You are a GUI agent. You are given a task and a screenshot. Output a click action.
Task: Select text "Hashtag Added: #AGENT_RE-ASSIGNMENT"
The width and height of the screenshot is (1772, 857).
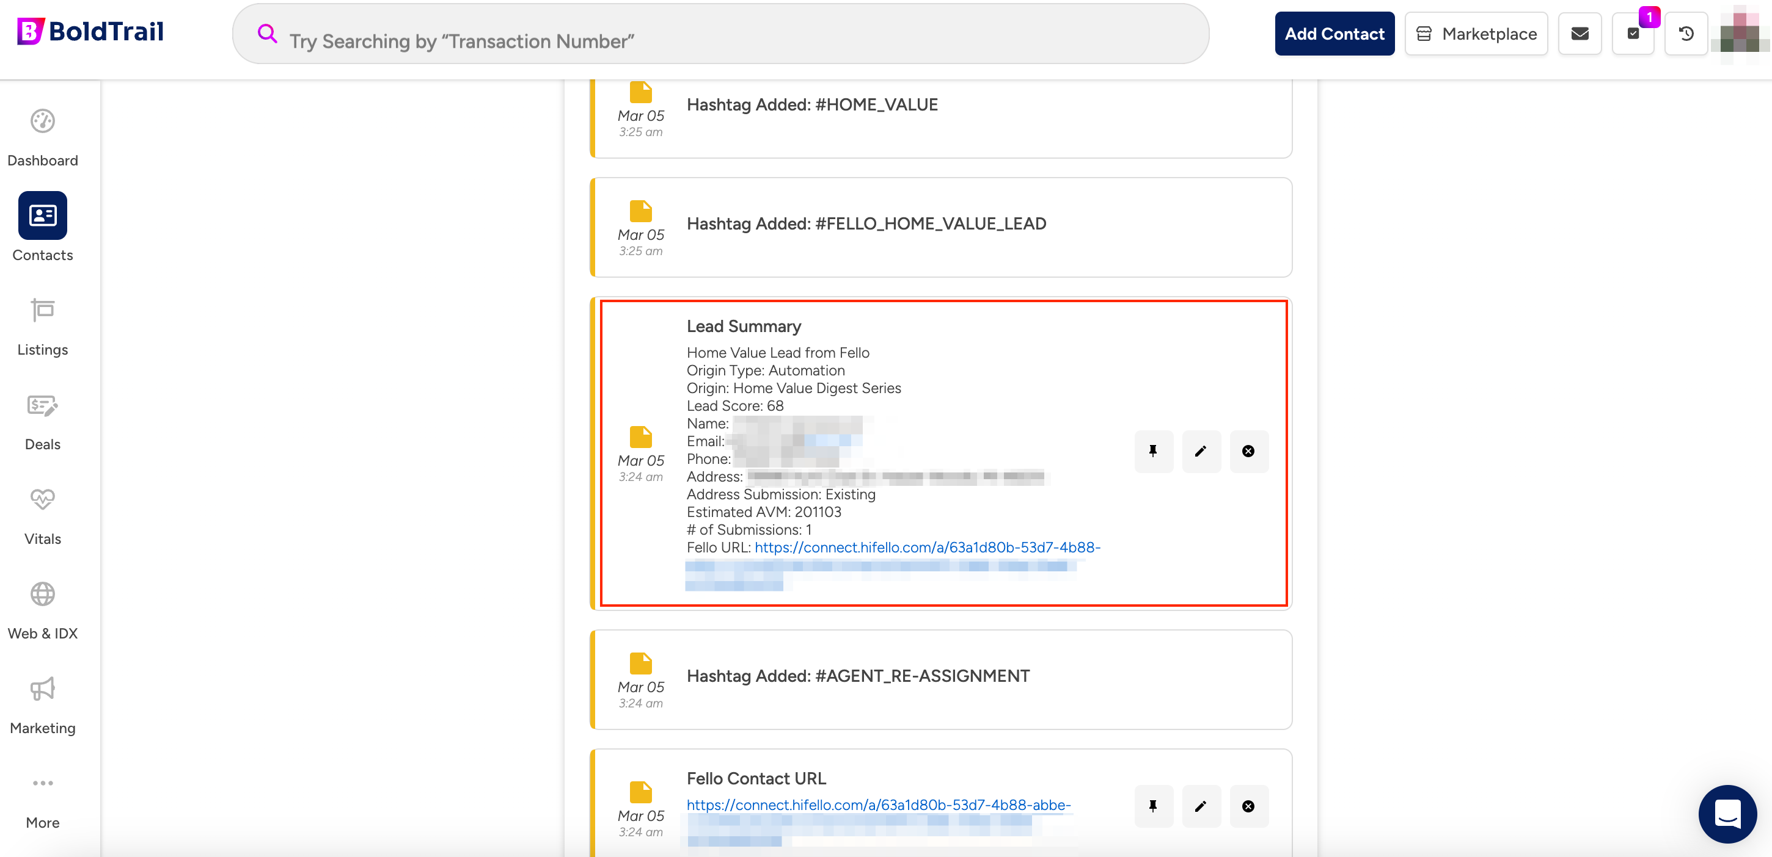(x=858, y=676)
